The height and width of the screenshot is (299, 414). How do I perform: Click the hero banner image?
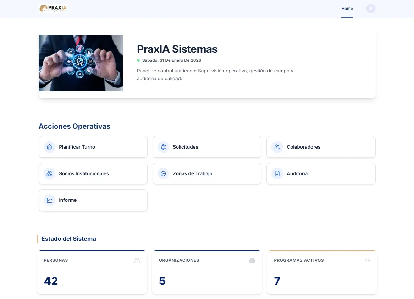tap(81, 63)
